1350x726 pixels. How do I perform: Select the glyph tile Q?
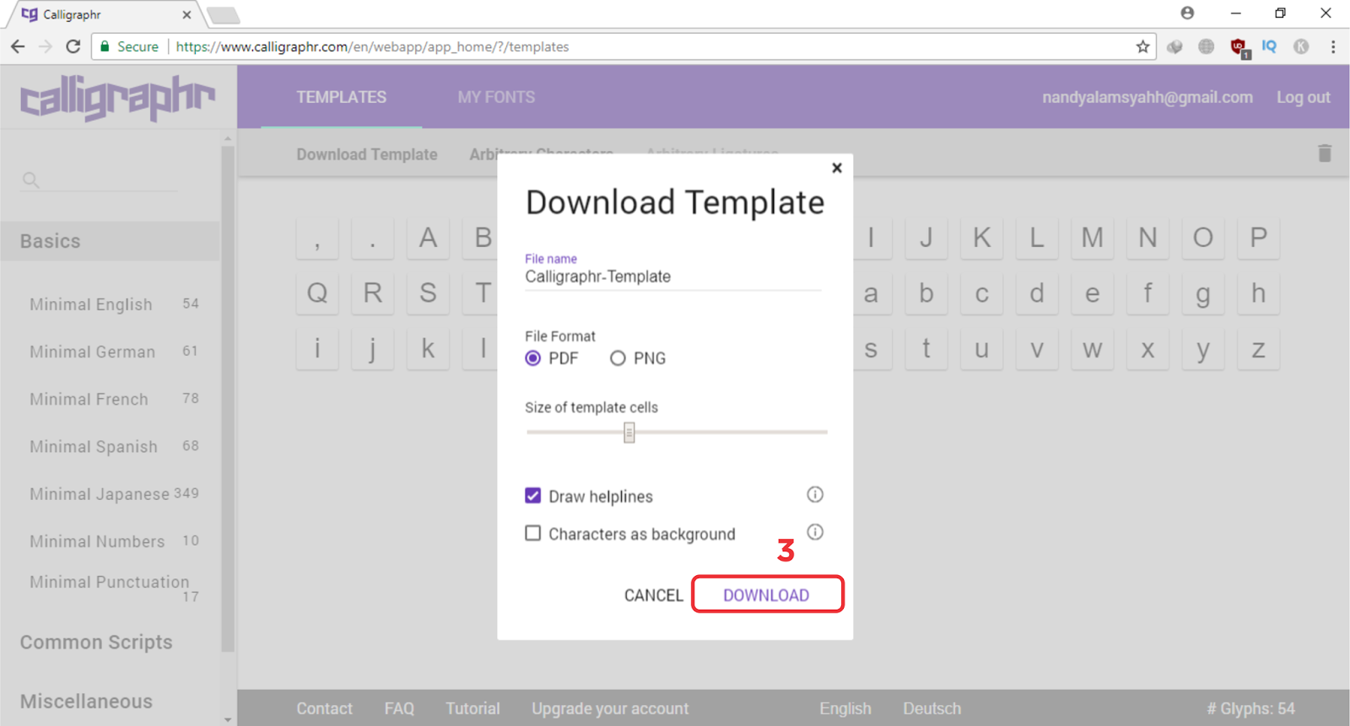point(317,293)
